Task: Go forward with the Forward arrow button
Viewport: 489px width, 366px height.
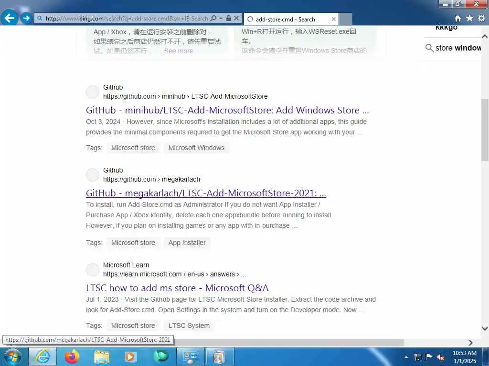Action: (x=27, y=18)
